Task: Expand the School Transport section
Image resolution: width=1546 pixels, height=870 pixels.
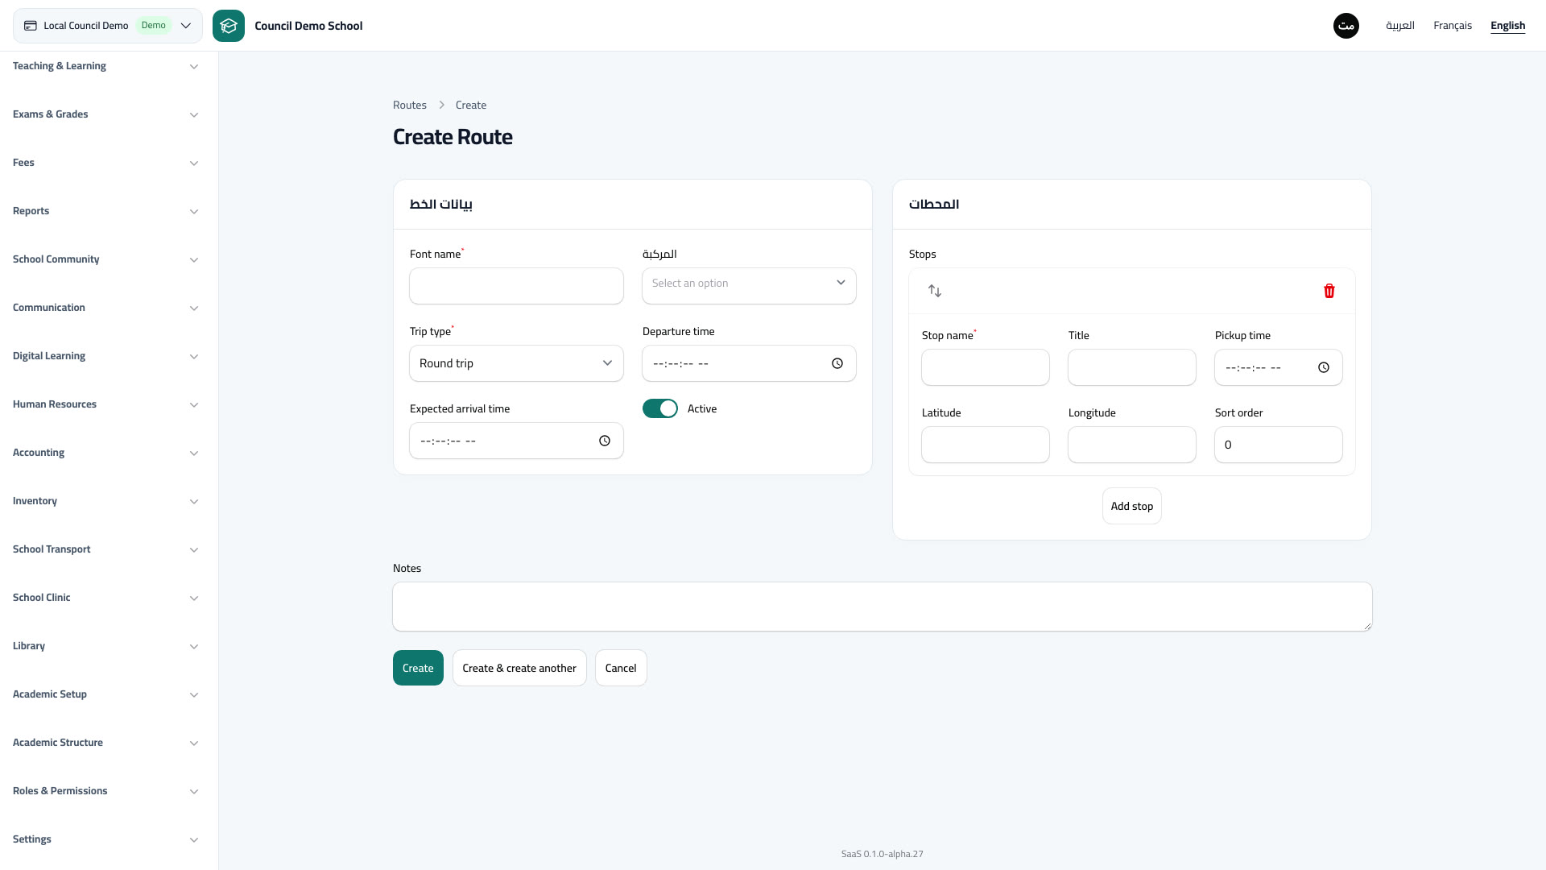Action: click(x=105, y=549)
